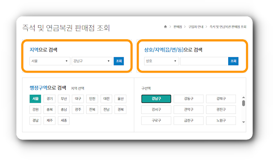273x160 pixels.
Task: Select 경기 region button
Action: click(49, 99)
